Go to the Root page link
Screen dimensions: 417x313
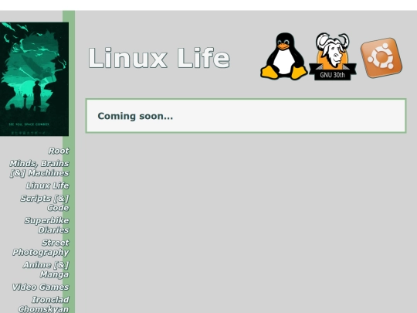coord(59,151)
